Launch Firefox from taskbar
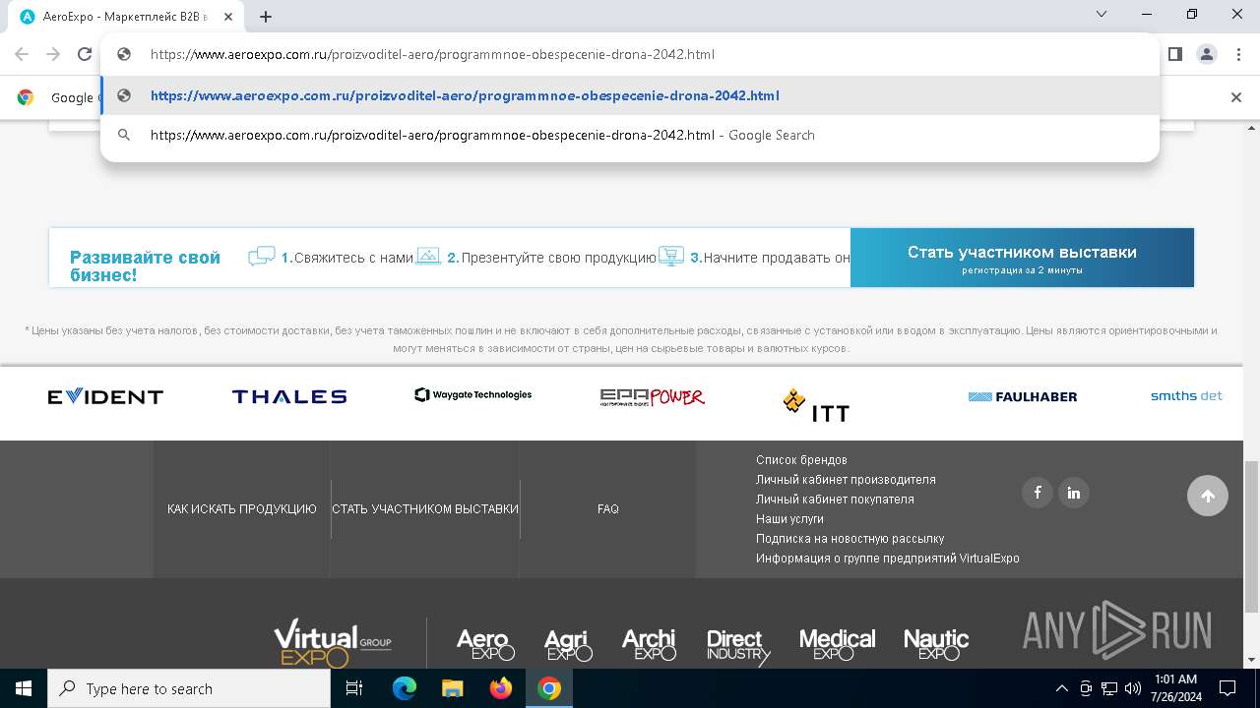Viewport: 1260px width, 708px height. coord(500,688)
